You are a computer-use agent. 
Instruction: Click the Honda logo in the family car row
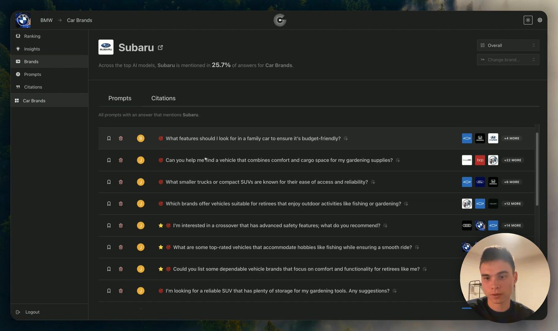(480, 138)
